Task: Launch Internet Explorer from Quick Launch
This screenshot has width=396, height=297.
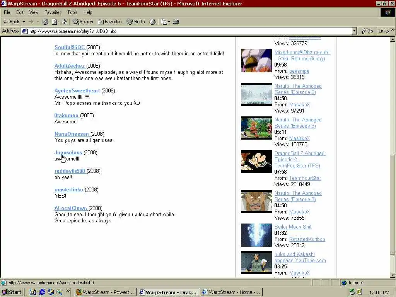Action: coord(42,292)
